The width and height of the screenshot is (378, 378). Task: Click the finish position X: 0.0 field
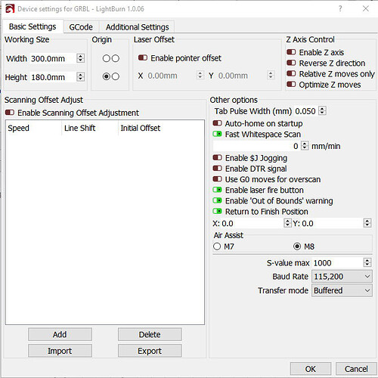point(248,223)
